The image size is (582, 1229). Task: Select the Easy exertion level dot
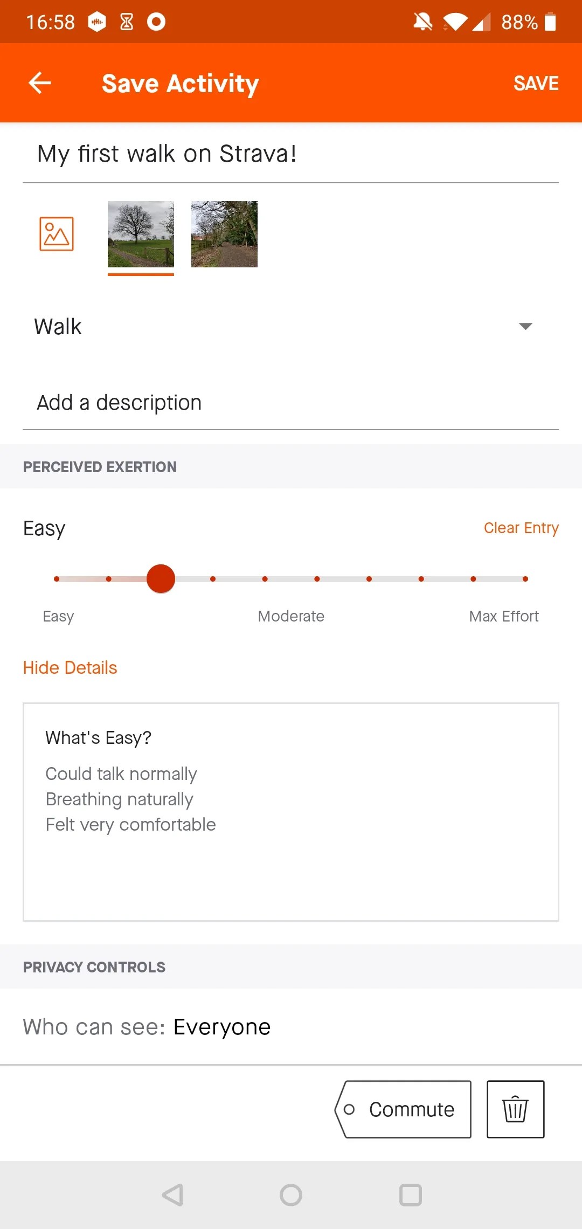click(x=57, y=578)
